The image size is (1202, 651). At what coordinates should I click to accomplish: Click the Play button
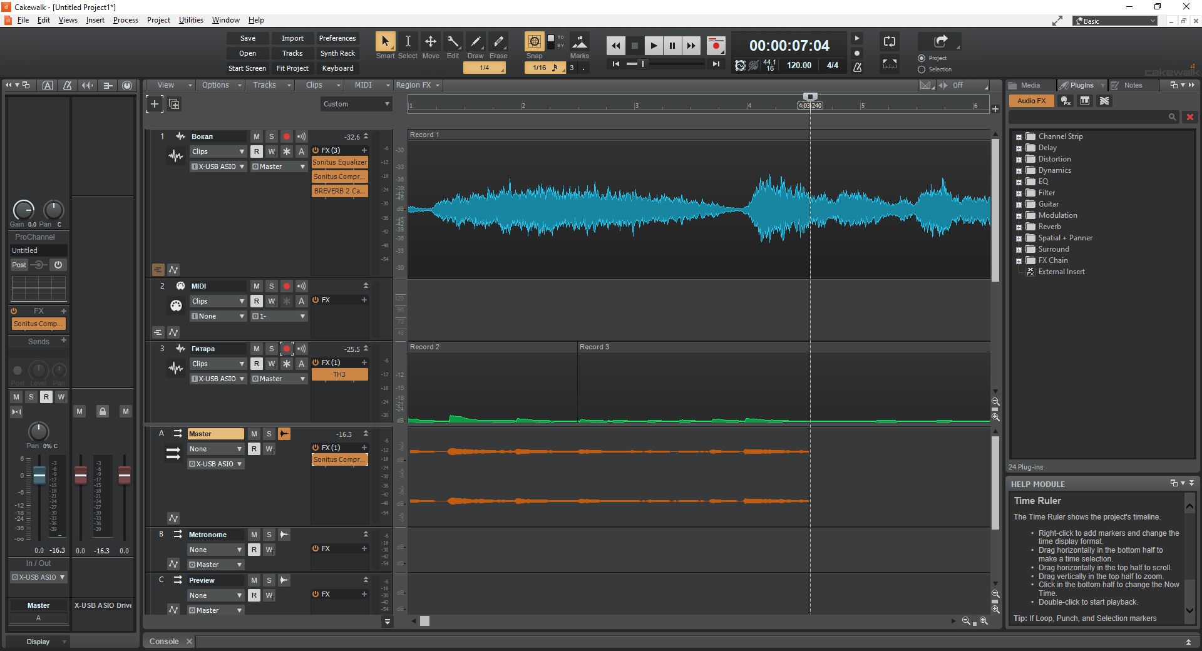[x=653, y=46]
